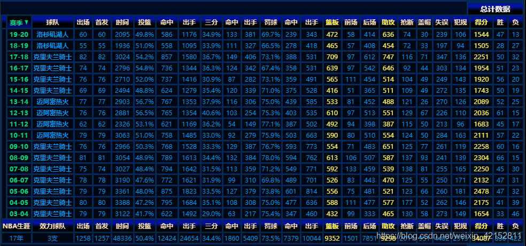Screen dimensions: 526x246
Task: Open the 05-06 season link
Action: click(x=19, y=192)
